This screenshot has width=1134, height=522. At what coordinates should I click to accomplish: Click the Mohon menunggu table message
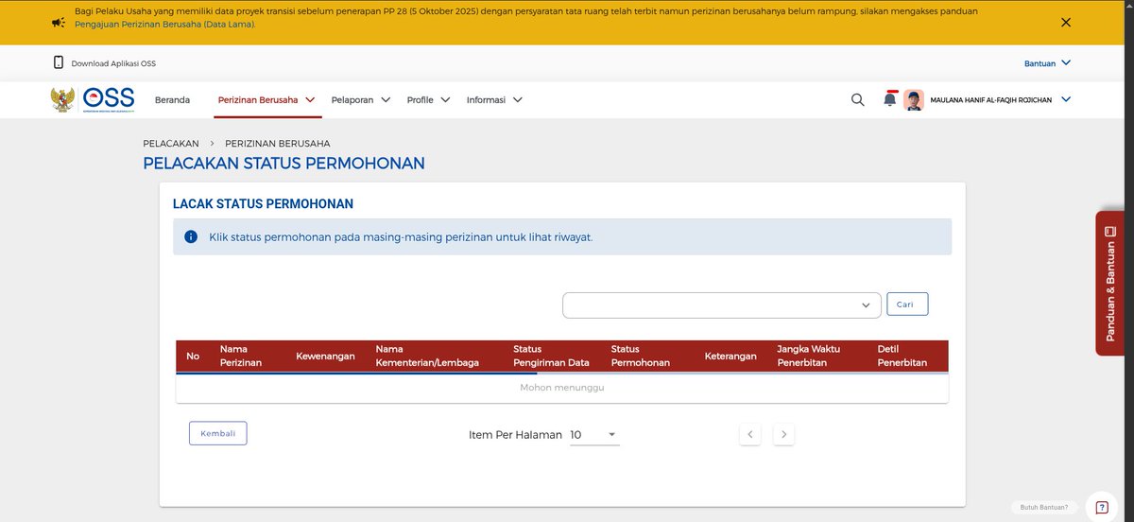(x=561, y=387)
